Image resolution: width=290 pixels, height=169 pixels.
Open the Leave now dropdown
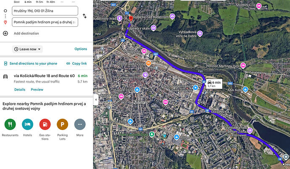tap(28, 49)
